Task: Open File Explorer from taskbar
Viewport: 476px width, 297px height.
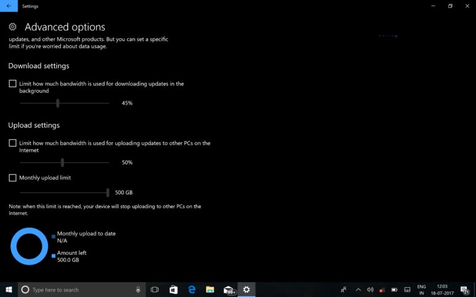Action: pos(209,290)
